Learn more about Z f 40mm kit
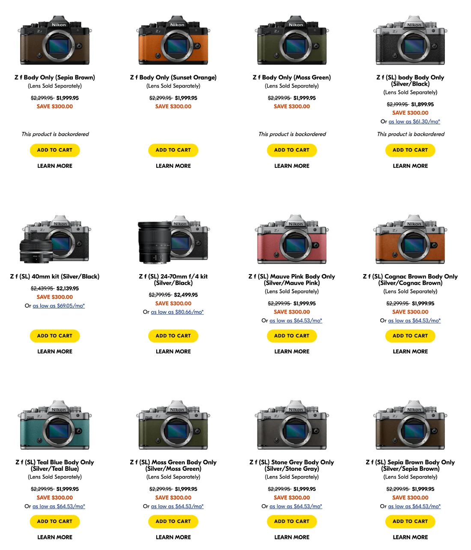This screenshot has width=471, height=550. [55, 351]
